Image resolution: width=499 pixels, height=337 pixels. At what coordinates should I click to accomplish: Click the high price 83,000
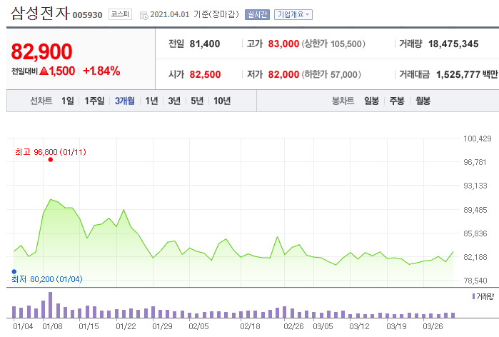(x=283, y=44)
